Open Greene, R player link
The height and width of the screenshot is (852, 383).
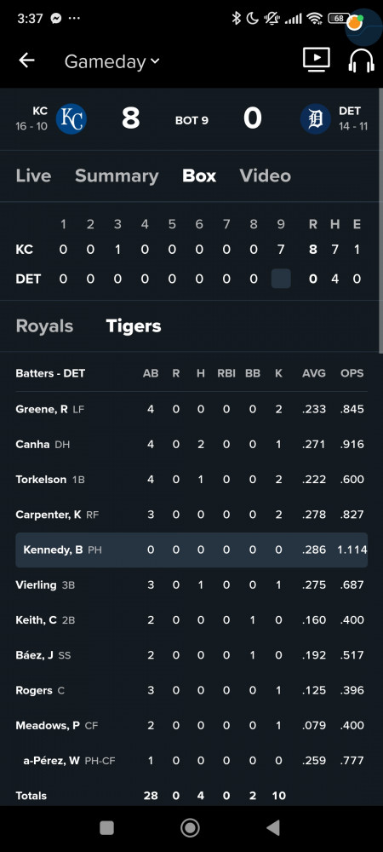pyautogui.click(x=42, y=409)
